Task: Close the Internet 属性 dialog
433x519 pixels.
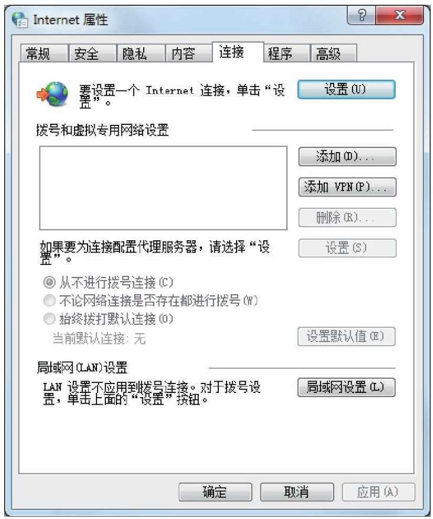Action: (400, 15)
